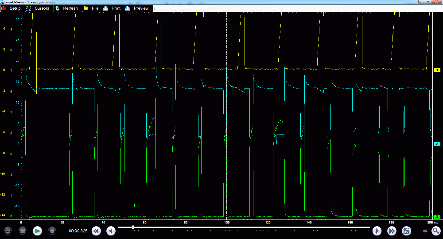Click the red Setup toolbox icon
The width and height of the screenshot is (443, 239).
click(4, 8)
